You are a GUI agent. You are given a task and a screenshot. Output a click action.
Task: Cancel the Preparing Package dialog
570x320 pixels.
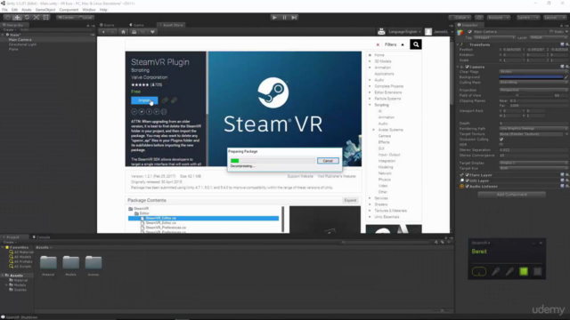click(x=328, y=161)
